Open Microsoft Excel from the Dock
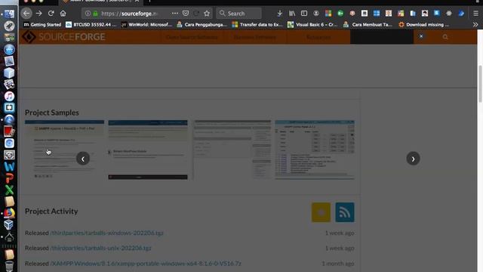Screen dimensions: 483x272 (x=9, y=190)
